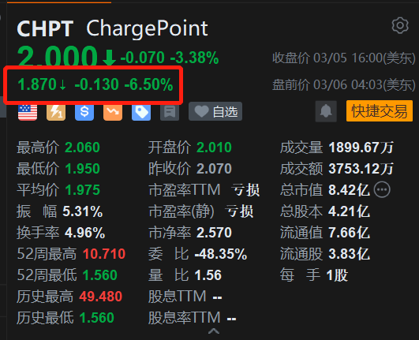This screenshot has height=340, width=419.
Task: Toggle 自选 watchlist heart button
Action: 215,111
